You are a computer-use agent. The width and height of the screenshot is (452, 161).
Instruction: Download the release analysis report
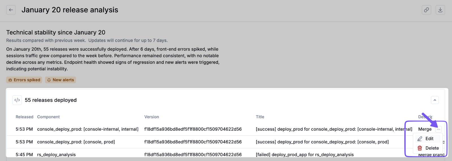[x=440, y=10]
